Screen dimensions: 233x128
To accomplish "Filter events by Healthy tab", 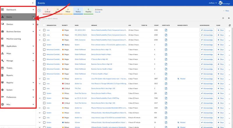I will pyautogui.click(x=89, y=10).
